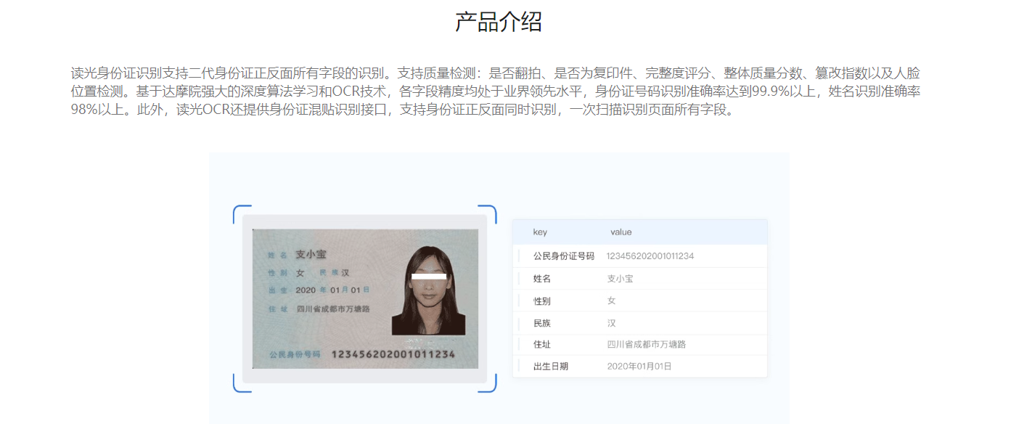Image resolution: width=1032 pixels, height=424 pixels.
Task: Click the 'value' column header
Action: (621, 232)
